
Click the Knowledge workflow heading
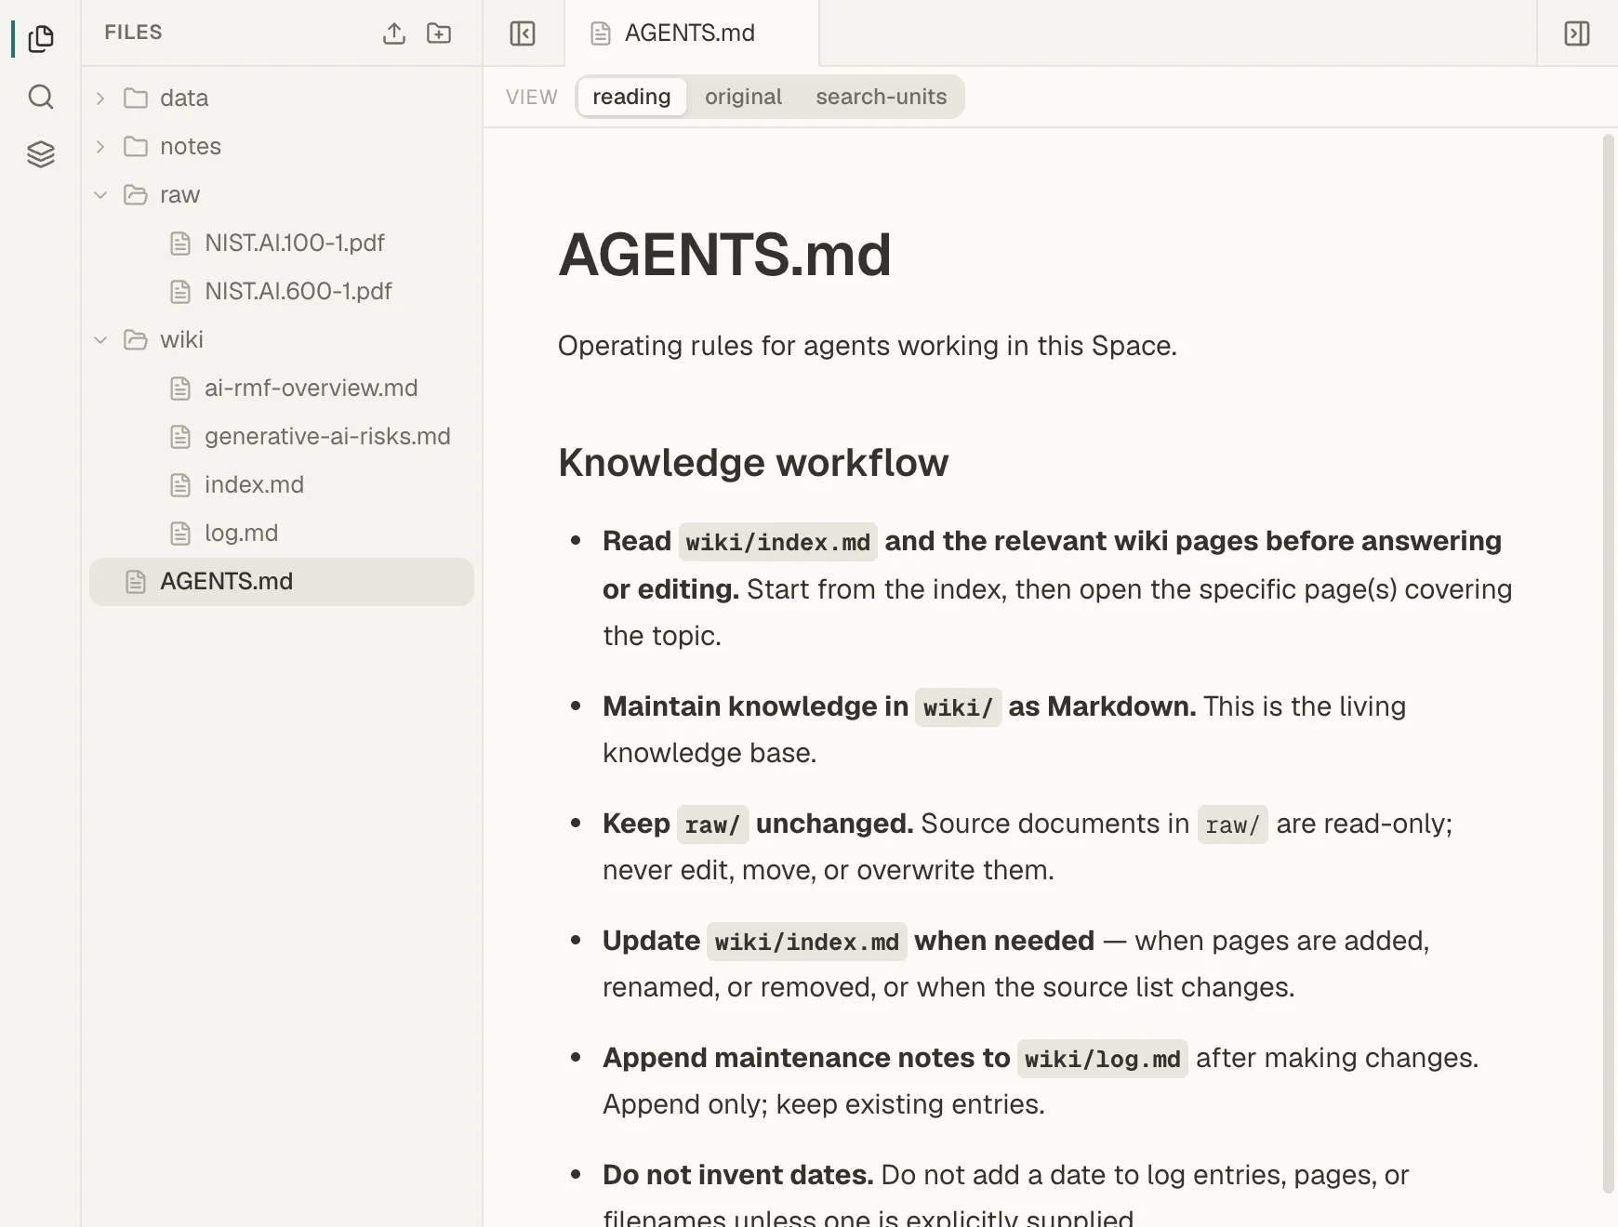pos(753,462)
